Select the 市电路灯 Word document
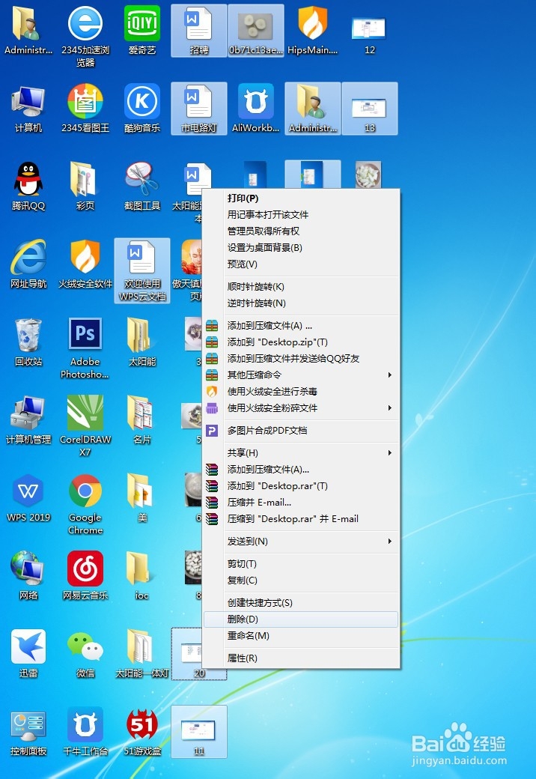This screenshot has width=536, height=779. click(199, 109)
